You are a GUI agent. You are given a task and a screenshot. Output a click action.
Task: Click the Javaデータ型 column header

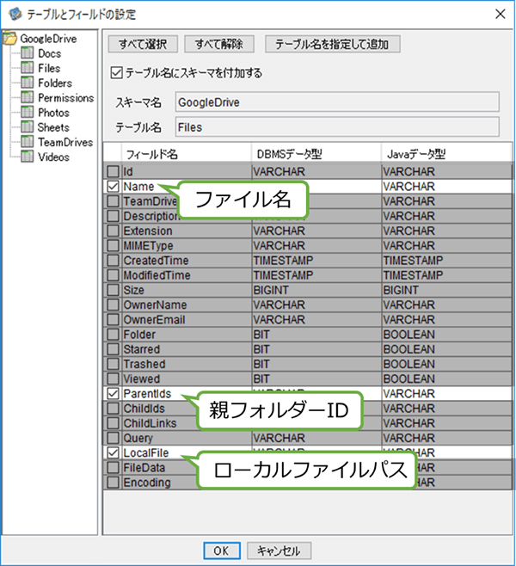tap(446, 154)
